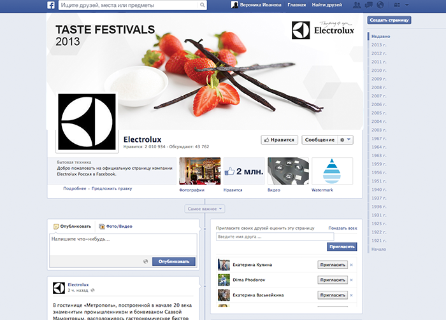Viewport: 446px width, 320px height.
Task: Open Вероника Иванова profile link
Action: point(261,5)
